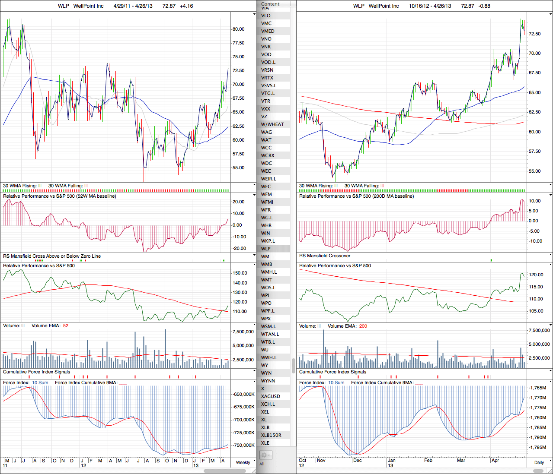The image size is (553, 474).
Task: Open menu arrow for weekly Relative Performance 52W panel
Action: coord(254,196)
